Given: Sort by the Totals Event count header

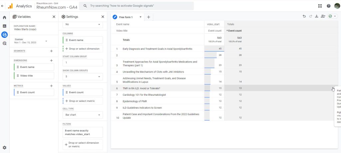Looking at the screenshot, I should (235, 31).
